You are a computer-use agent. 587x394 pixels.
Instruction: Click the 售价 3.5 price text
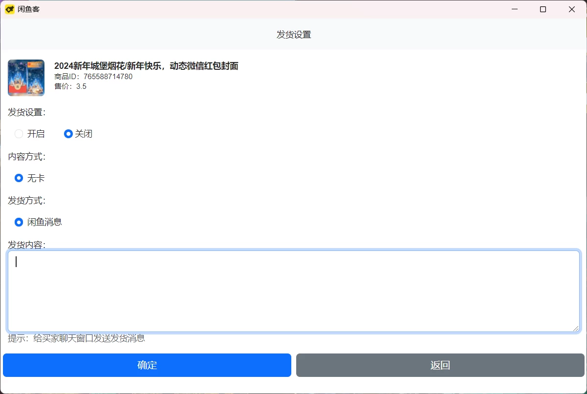click(70, 86)
